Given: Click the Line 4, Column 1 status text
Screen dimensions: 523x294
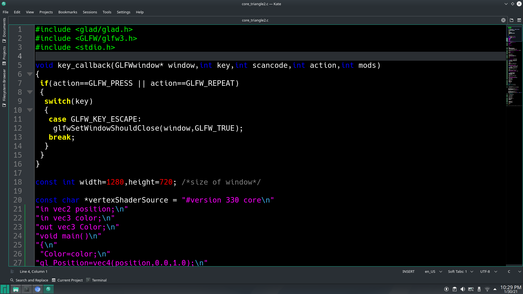Looking at the screenshot, I should [x=34, y=271].
